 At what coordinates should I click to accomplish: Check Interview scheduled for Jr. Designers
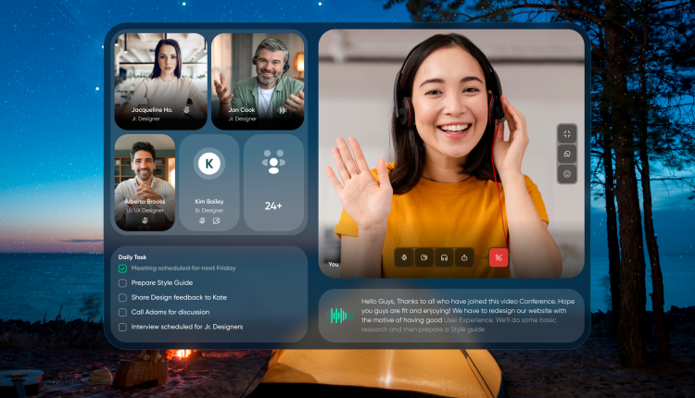point(122,327)
